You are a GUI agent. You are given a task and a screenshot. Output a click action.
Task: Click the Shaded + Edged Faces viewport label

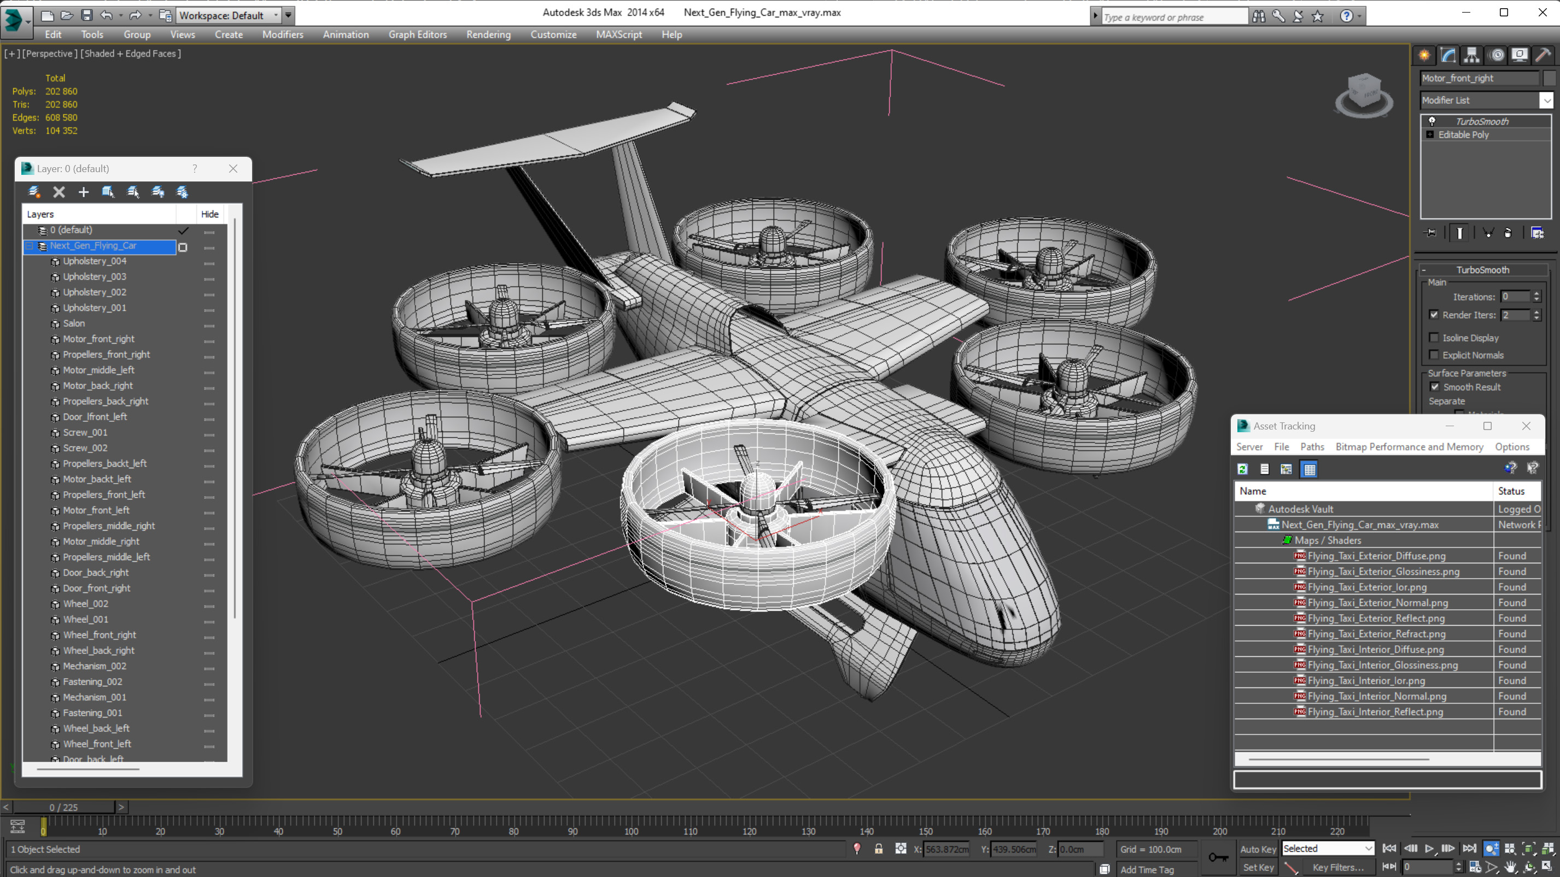coord(131,53)
